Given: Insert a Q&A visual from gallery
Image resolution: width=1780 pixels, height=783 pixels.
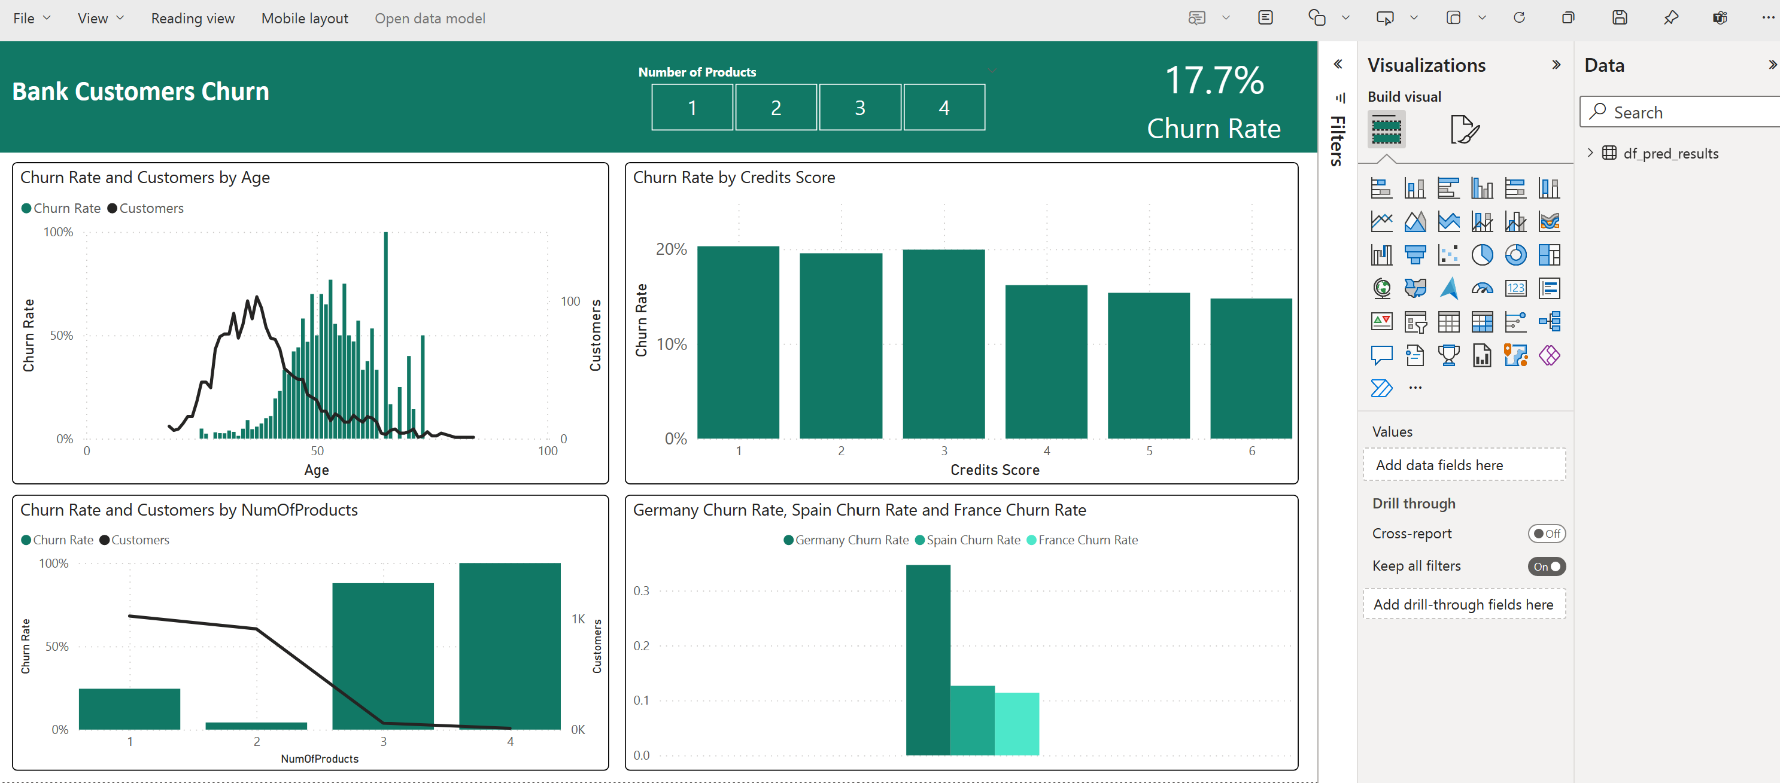Looking at the screenshot, I should (1381, 355).
